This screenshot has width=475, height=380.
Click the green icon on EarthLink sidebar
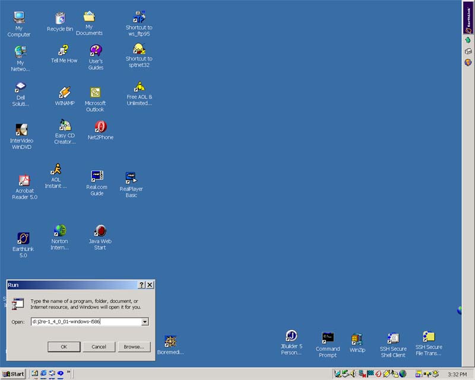coord(468,40)
